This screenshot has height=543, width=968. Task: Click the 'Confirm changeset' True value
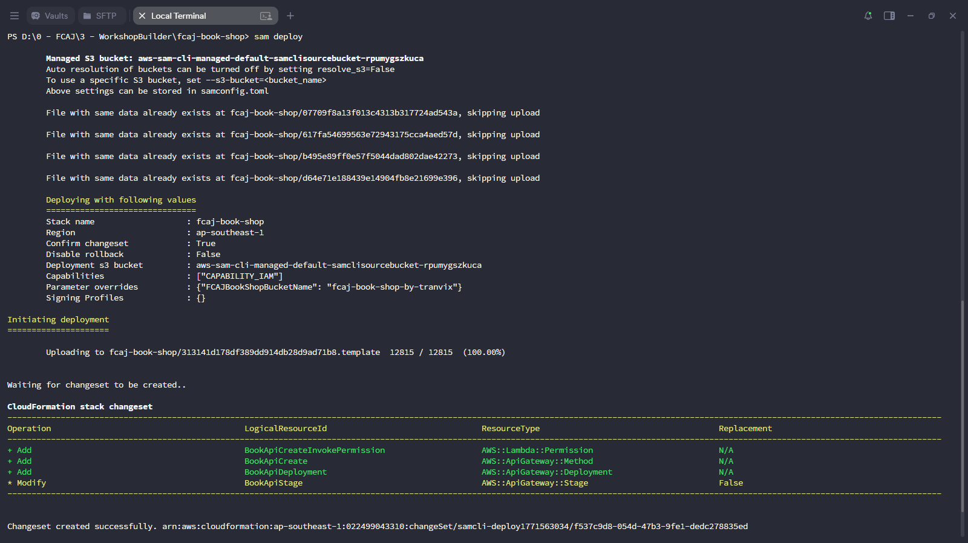click(206, 244)
